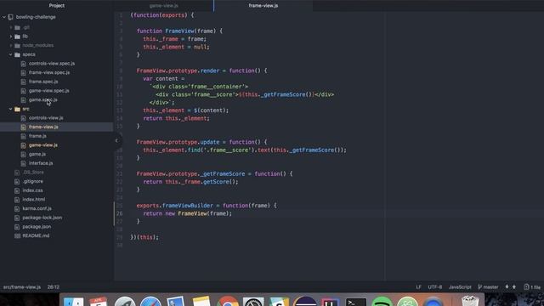Click 'return new FrameView(frame);' line
This screenshot has width=544, height=306.
pyautogui.click(x=187, y=213)
